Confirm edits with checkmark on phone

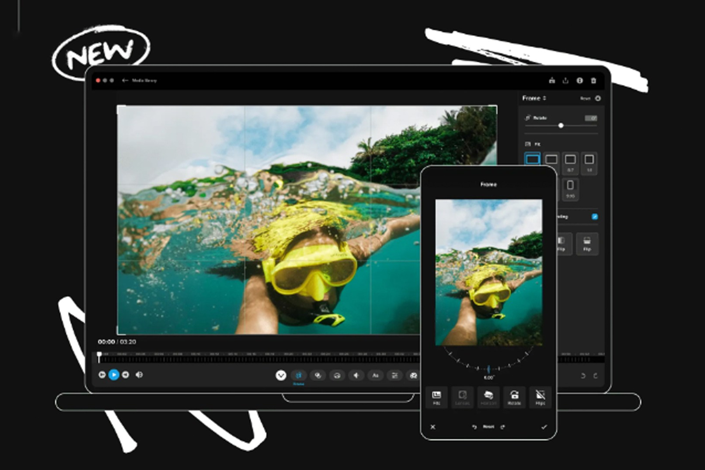(x=544, y=427)
